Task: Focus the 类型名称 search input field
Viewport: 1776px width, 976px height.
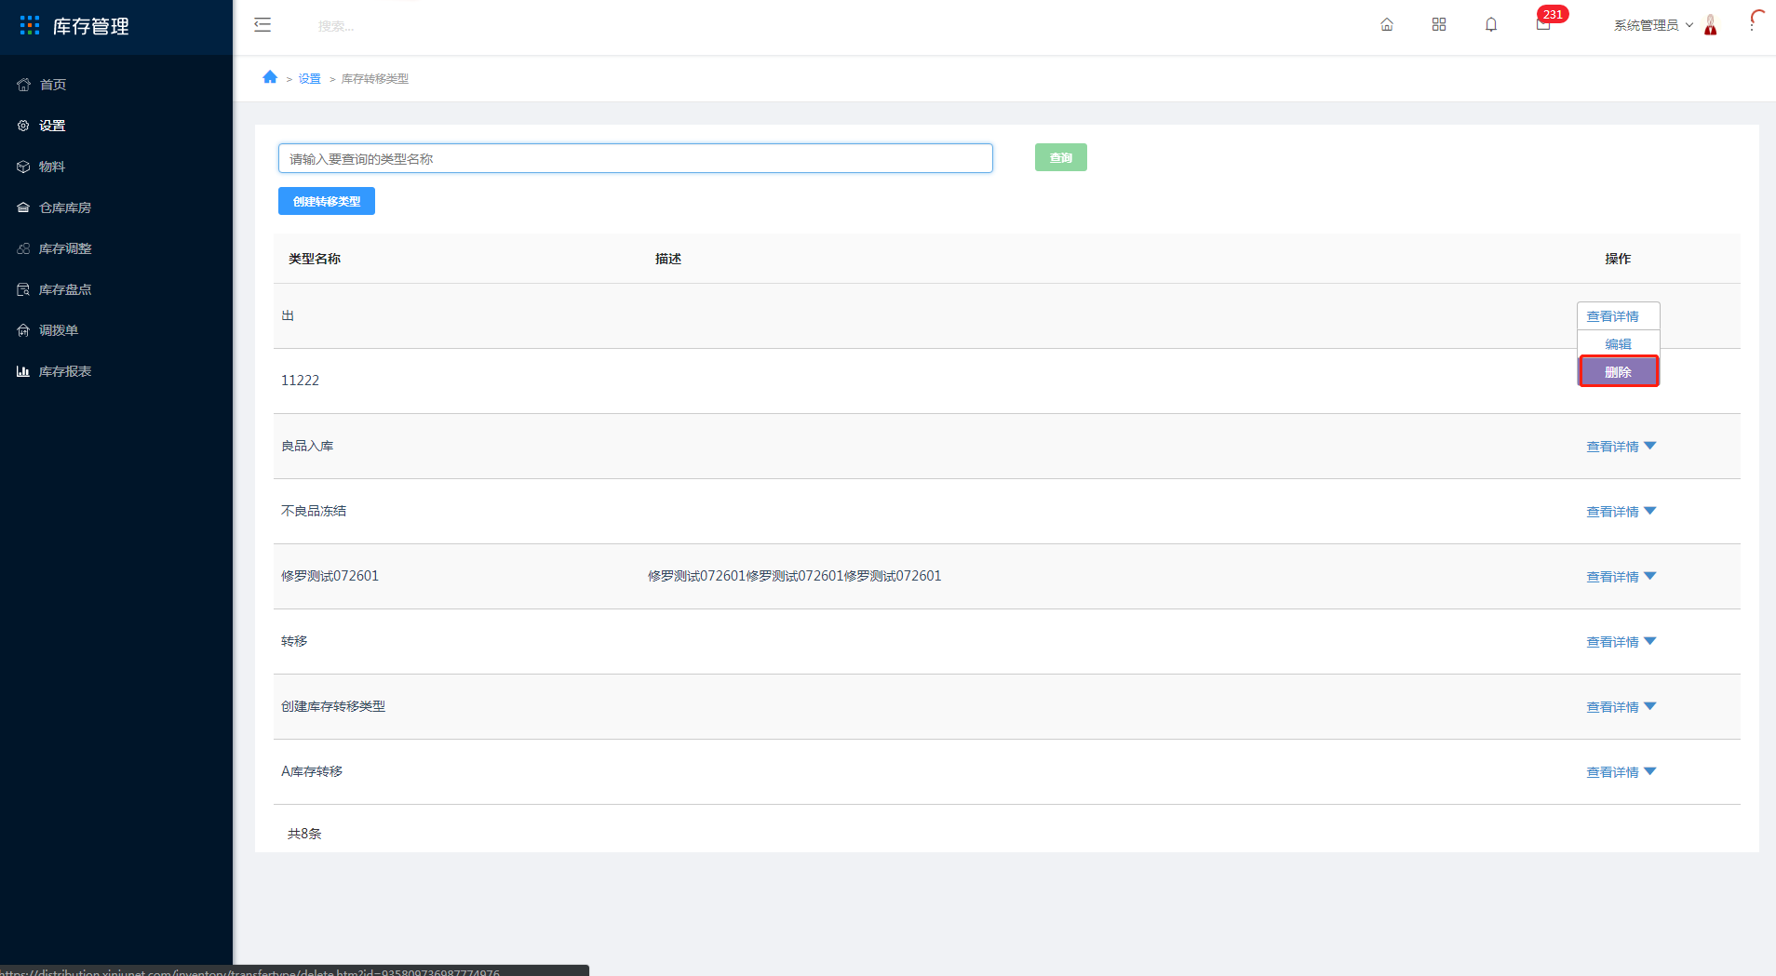Action: pos(636,158)
